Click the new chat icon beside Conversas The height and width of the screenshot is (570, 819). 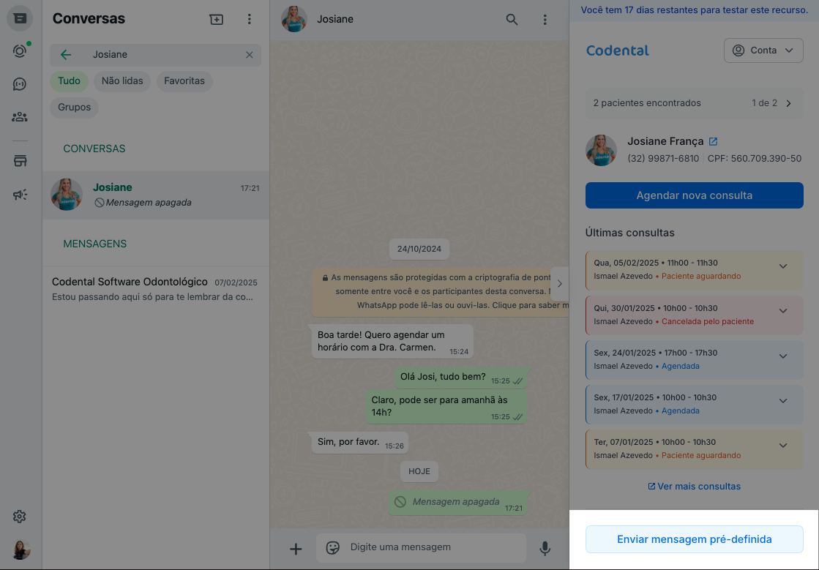(x=216, y=19)
